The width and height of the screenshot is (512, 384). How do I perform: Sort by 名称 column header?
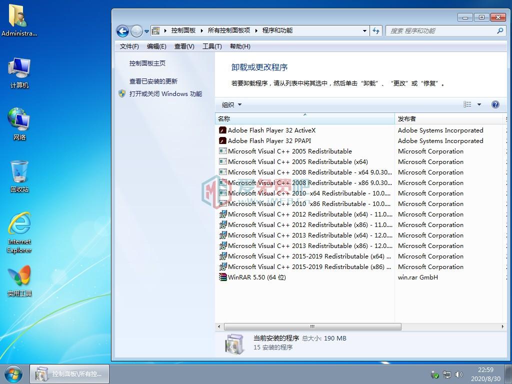pos(304,118)
